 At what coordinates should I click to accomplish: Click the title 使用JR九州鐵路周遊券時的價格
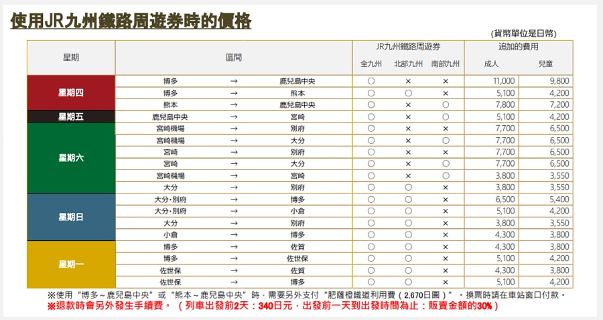[x=131, y=21]
